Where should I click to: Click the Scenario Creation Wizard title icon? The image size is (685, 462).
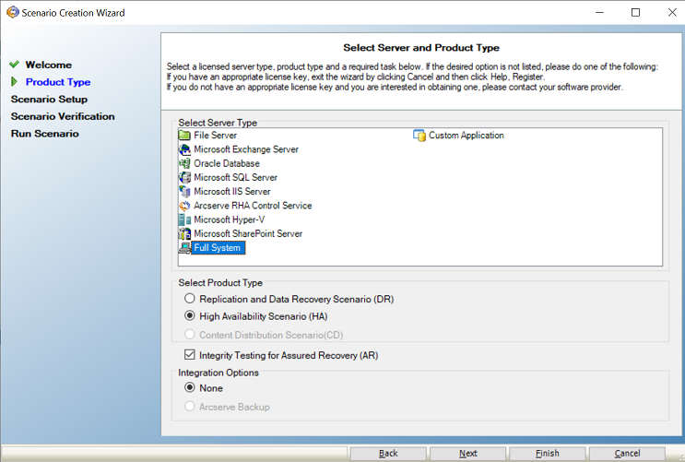click(x=13, y=12)
